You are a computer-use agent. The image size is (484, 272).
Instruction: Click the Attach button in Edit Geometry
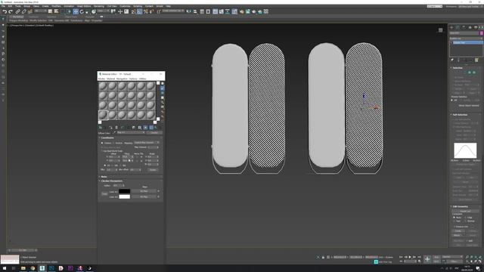pos(458,235)
